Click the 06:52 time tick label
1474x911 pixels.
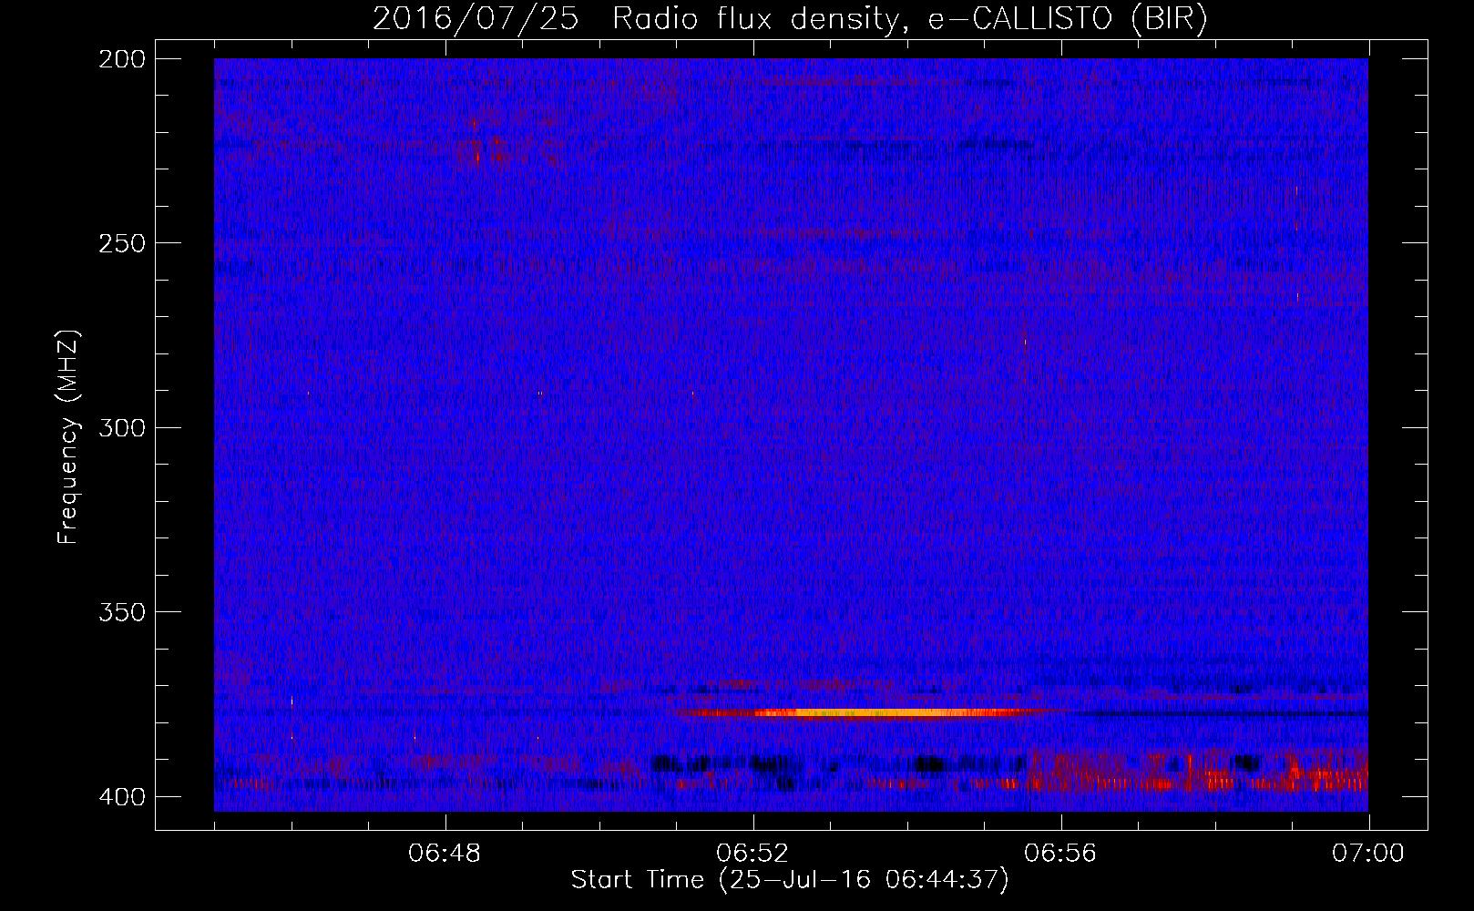[x=752, y=854]
